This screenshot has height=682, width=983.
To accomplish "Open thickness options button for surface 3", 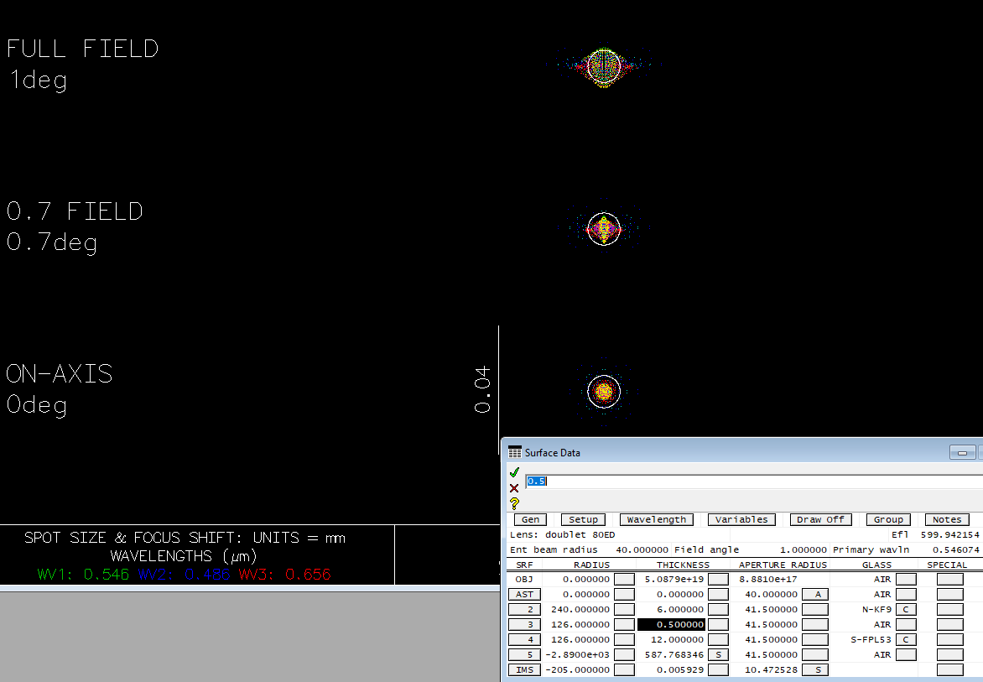I will click(x=719, y=624).
